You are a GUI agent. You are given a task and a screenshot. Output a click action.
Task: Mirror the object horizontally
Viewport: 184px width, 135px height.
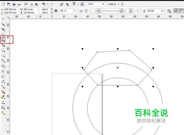(x=81, y=11)
